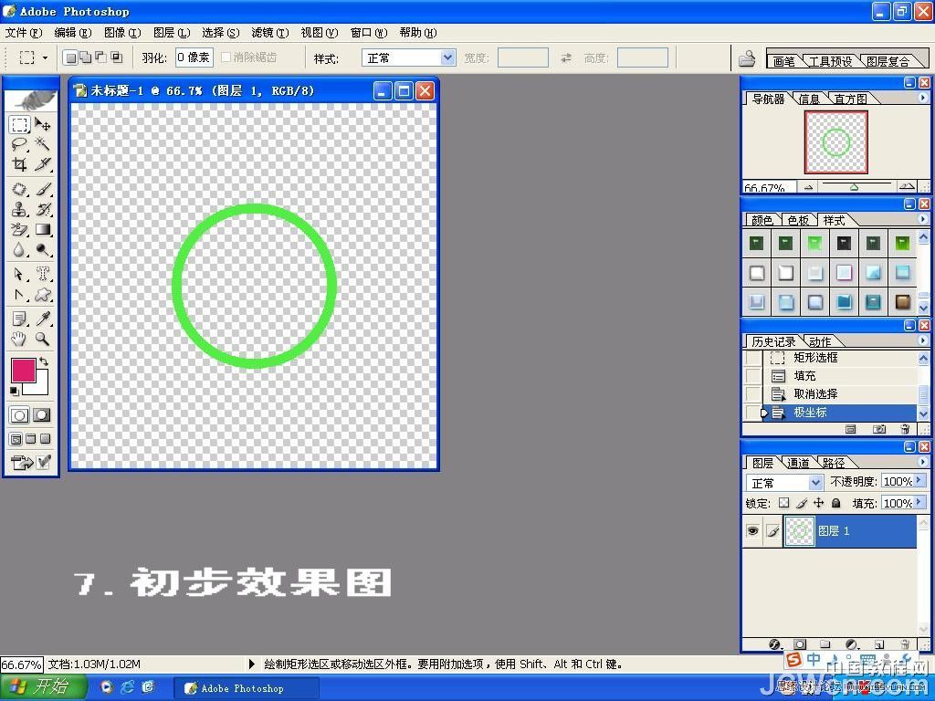Select the Zoom tool
Viewport: 935px width, 701px height.
(42, 340)
